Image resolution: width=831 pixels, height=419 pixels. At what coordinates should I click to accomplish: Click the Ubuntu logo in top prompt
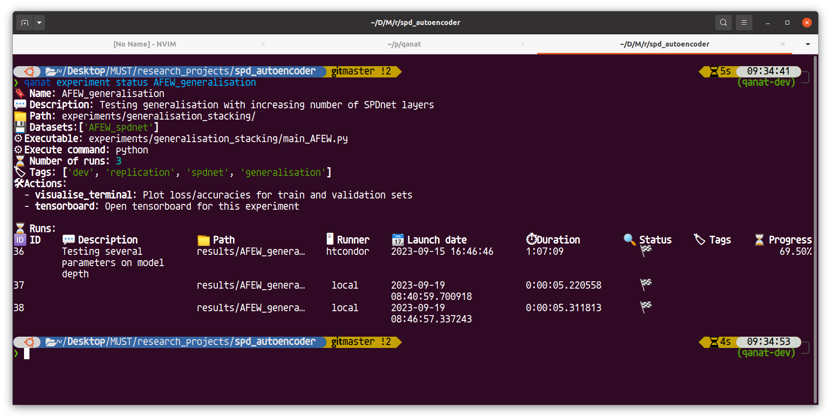tap(29, 72)
